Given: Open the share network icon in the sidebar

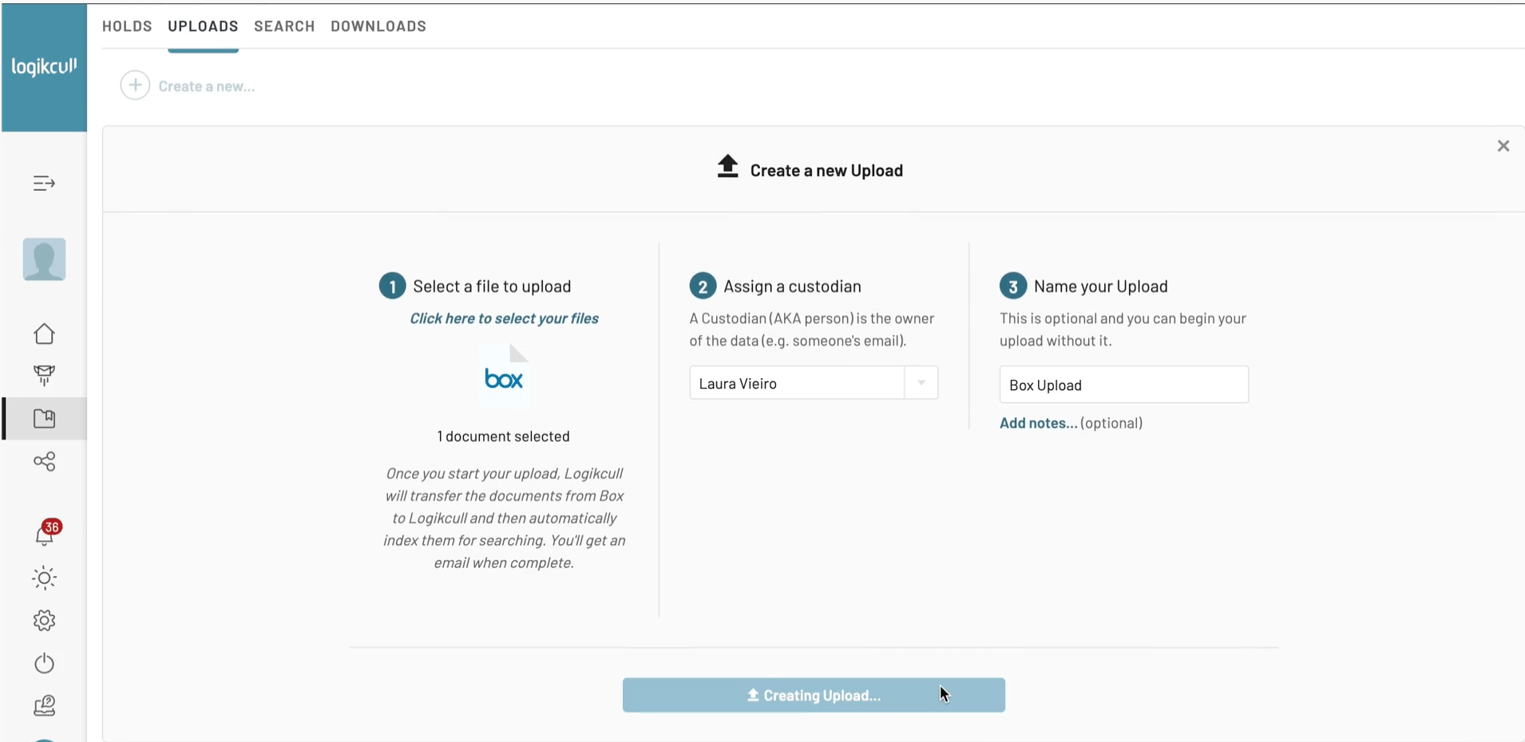Looking at the screenshot, I should coord(44,461).
